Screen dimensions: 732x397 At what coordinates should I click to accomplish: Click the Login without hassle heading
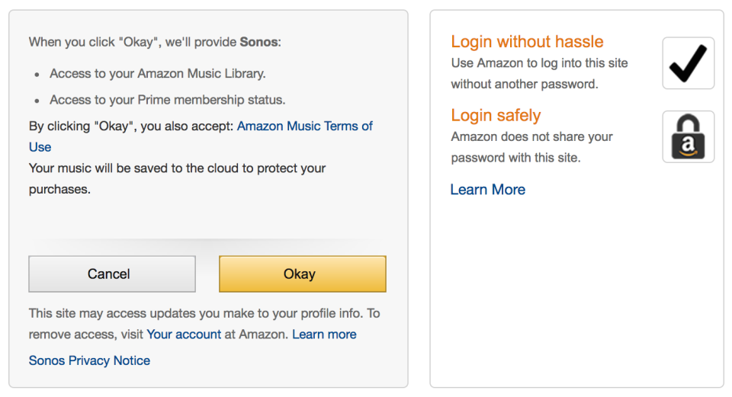click(x=527, y=41)
